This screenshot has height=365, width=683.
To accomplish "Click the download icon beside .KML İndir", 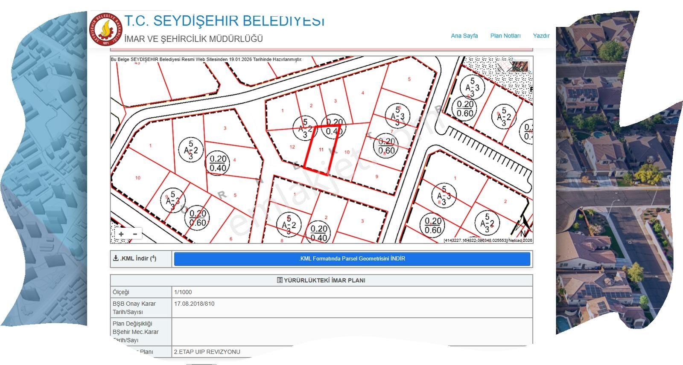I will [116, 258].
